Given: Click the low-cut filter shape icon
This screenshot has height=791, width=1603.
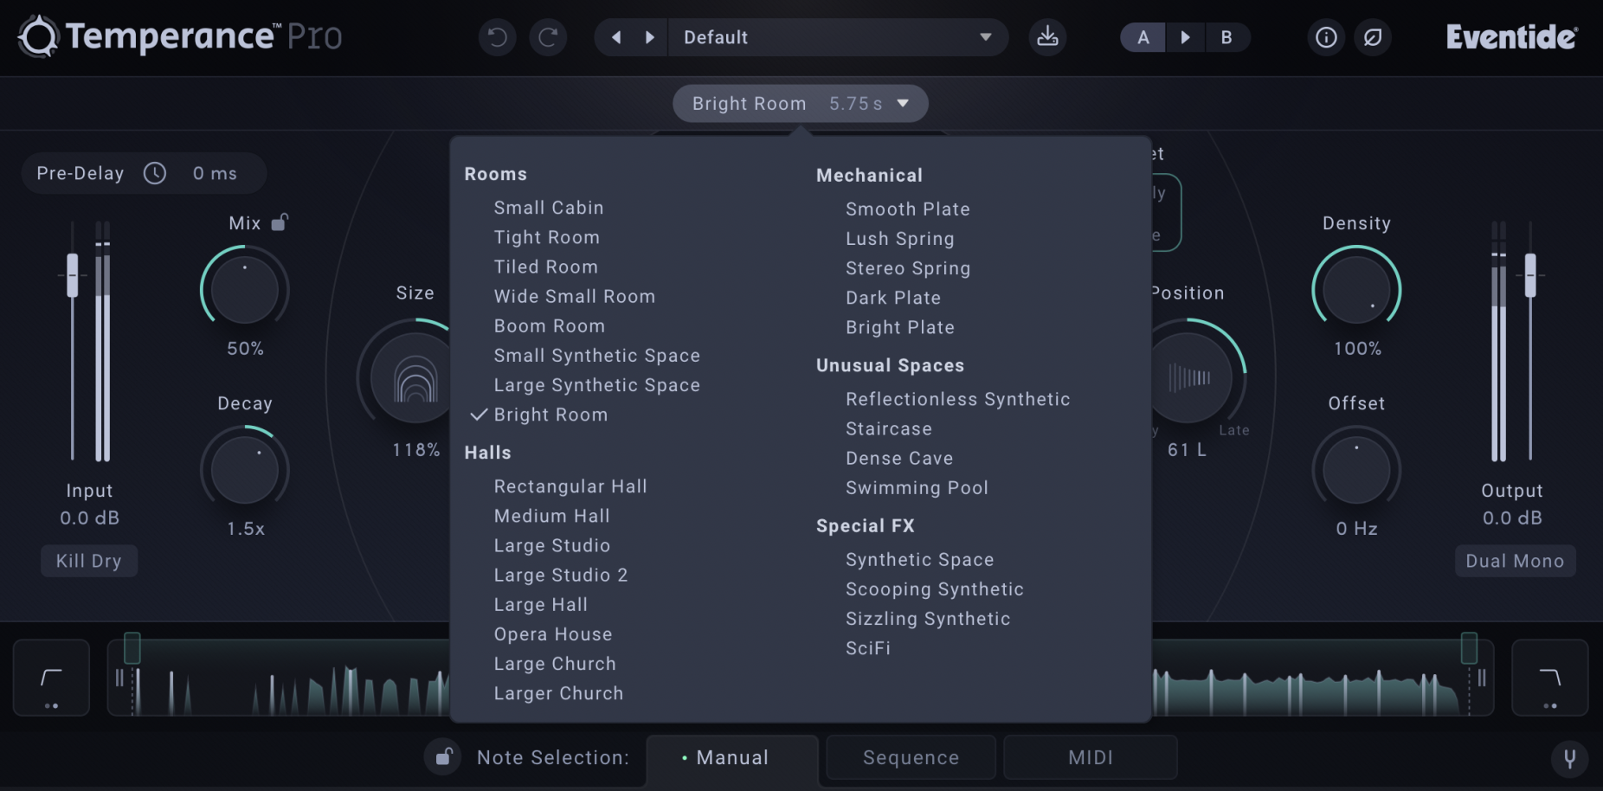Looking at the screenshot, I should [51, 678].
